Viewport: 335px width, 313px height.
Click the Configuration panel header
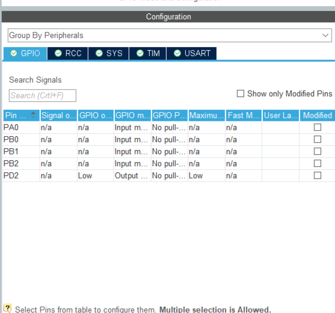click(168, 17)
